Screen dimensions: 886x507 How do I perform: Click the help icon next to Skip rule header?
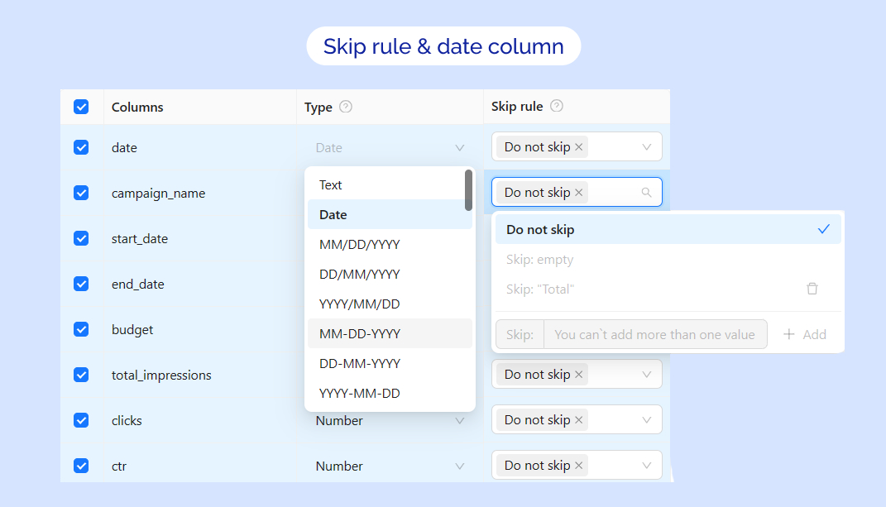click(x=557, y=106)
